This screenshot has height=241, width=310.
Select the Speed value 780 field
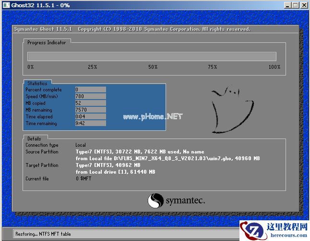point(91,96)
